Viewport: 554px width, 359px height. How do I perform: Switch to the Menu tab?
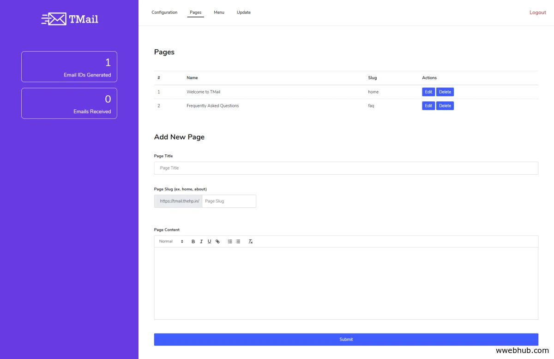219,12
